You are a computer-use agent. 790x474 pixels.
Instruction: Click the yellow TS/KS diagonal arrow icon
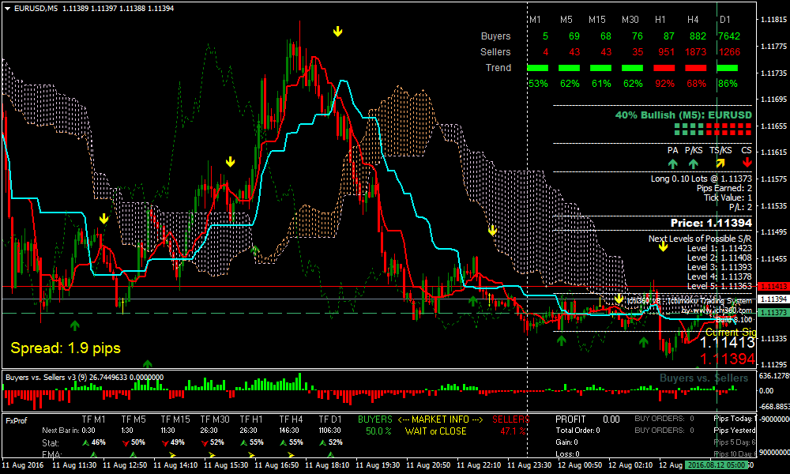pos(719,164)
